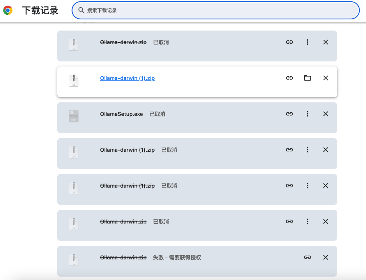
Task: Remove the failed Ollama-darwin.zip entry
Action: 325,257
